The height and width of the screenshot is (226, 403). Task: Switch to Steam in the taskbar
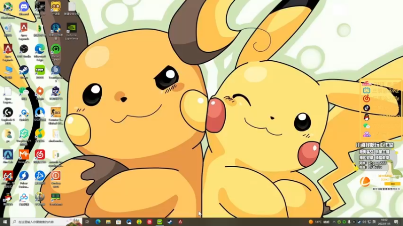click(170, 222)
